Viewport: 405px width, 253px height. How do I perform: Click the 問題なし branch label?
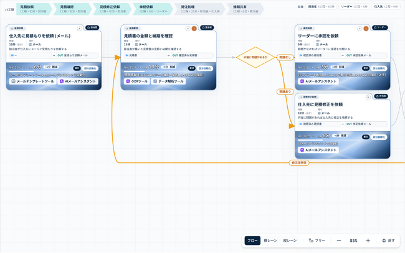point(285,57)
